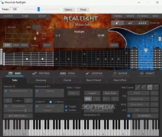Click the guitar pick on the body

pos(146,50)
